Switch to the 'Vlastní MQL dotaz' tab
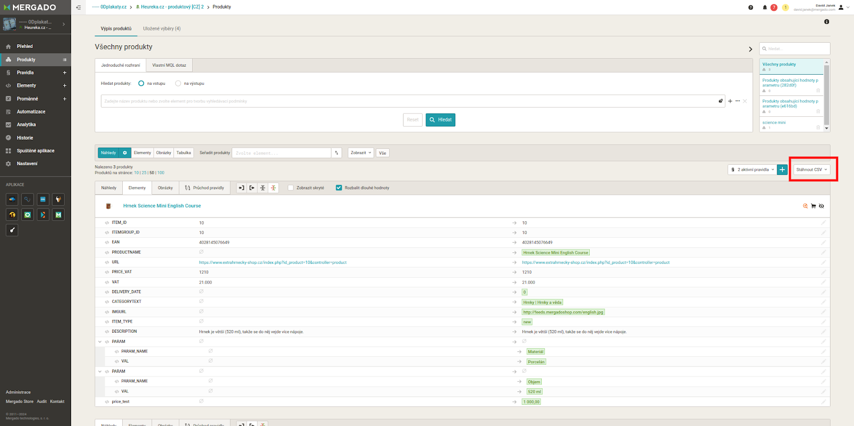The width and height of the screenshot is (854, 426). [x=169, y=65]
